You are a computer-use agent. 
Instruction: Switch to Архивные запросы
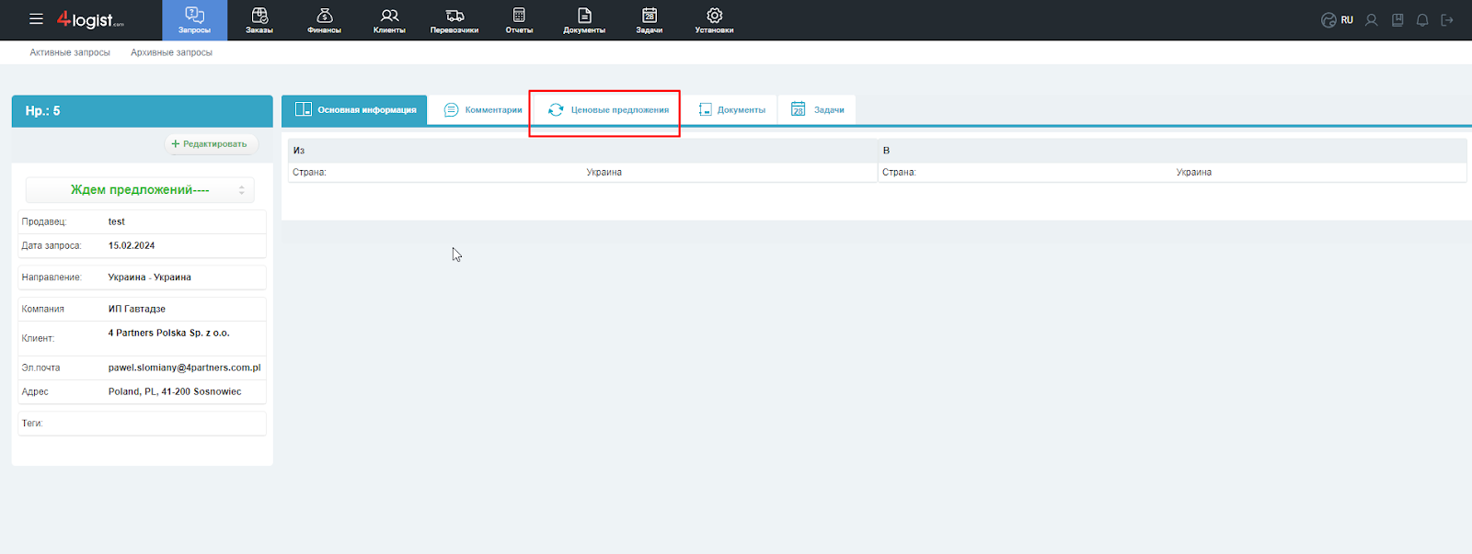(x=171, y=52)
